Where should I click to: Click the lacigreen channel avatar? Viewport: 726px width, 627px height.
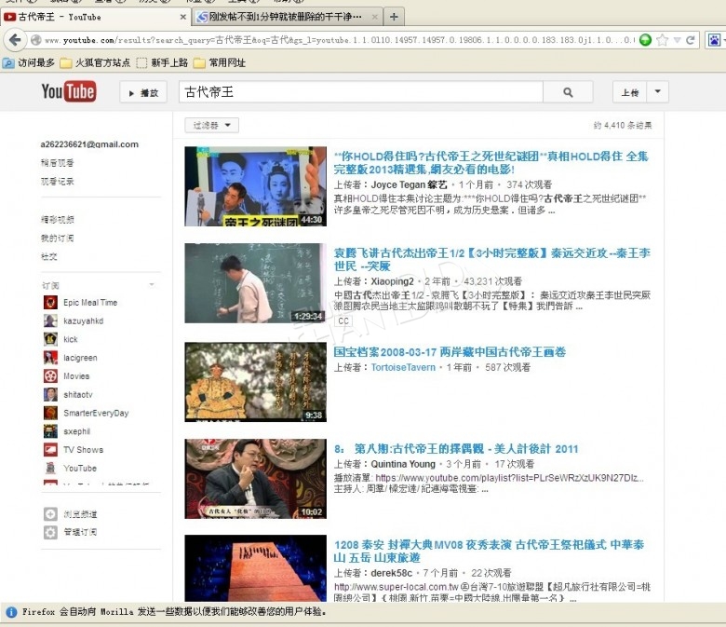[50, 358]
